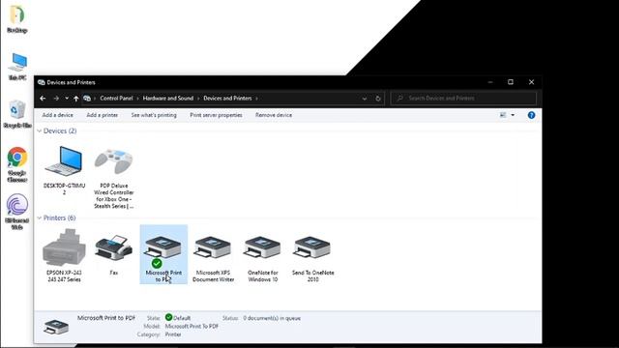Open the BitTorrent Web desktop icon
Screen dimensions: 619x348
point(17,212)
